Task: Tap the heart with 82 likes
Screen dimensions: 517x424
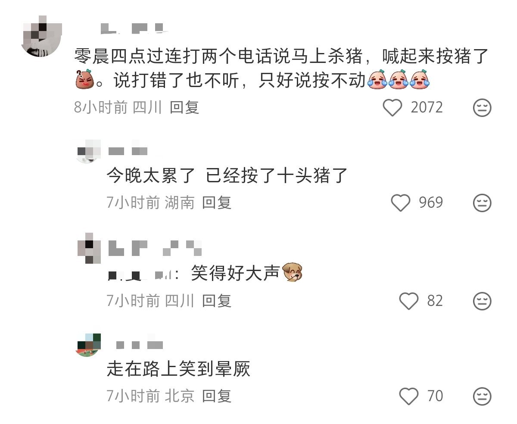Action: point(409,301)
